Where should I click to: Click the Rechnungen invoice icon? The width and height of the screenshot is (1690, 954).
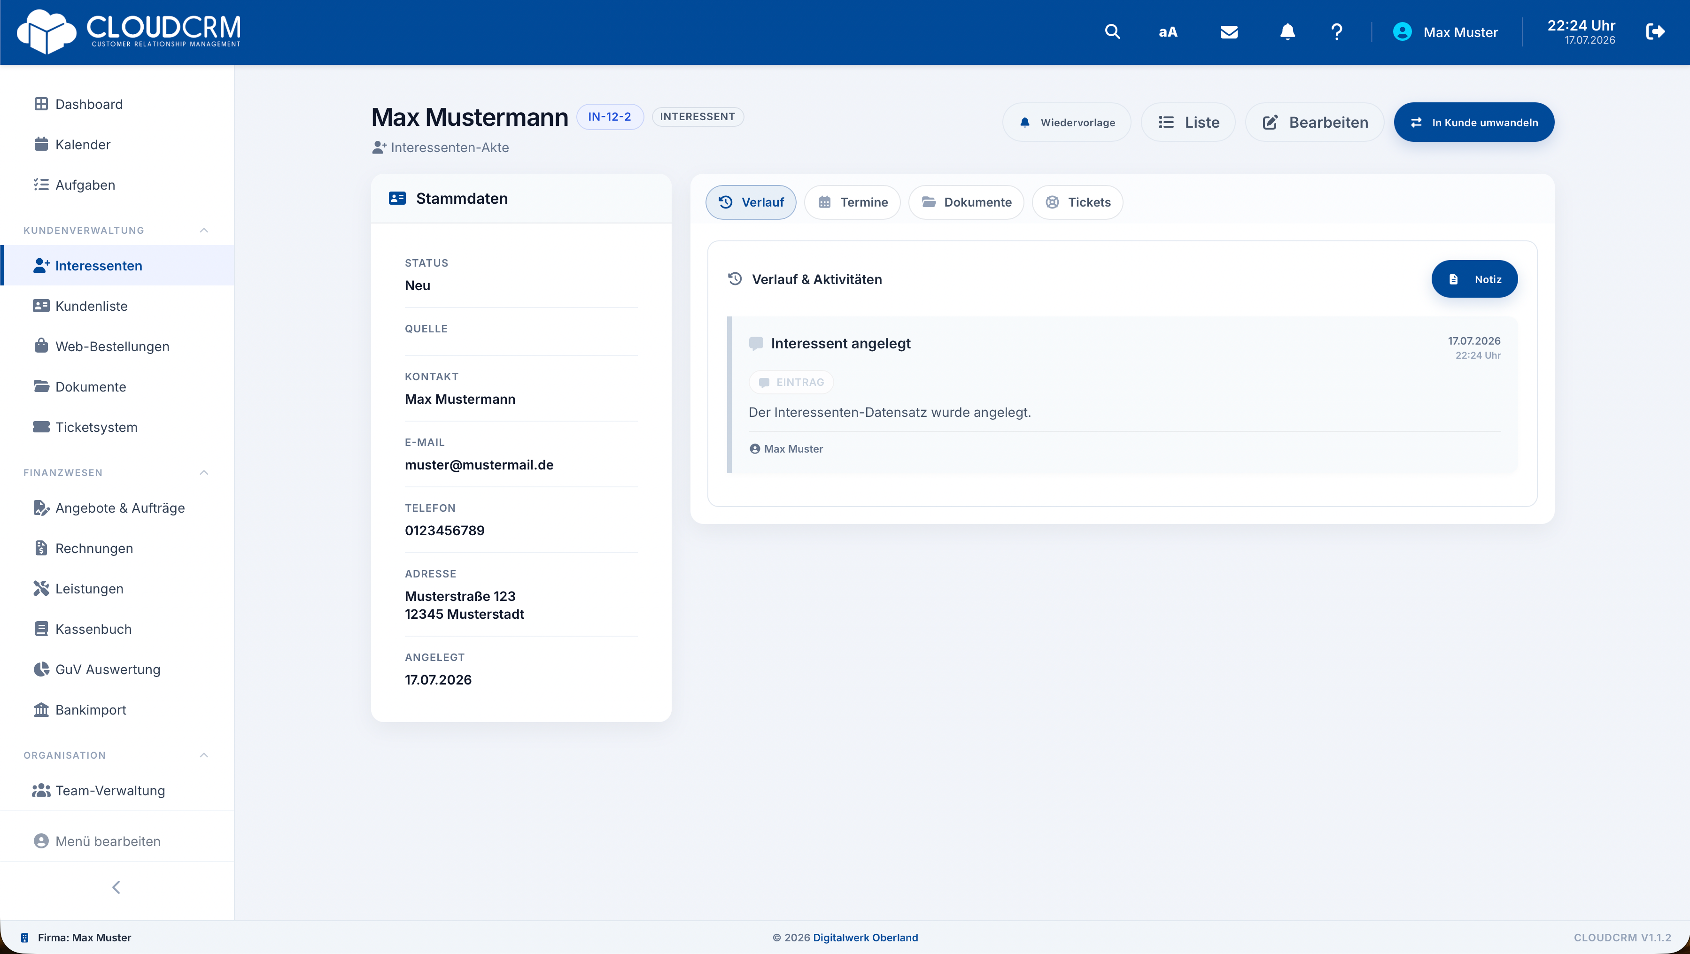pyautogui.click(x=41, y=548)
